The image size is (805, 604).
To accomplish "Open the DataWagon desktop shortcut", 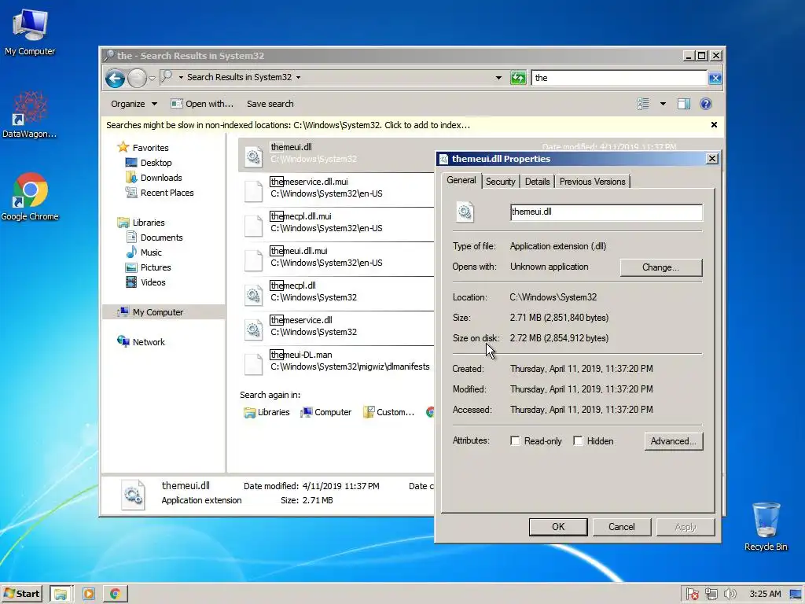I will tap(30, 115).
